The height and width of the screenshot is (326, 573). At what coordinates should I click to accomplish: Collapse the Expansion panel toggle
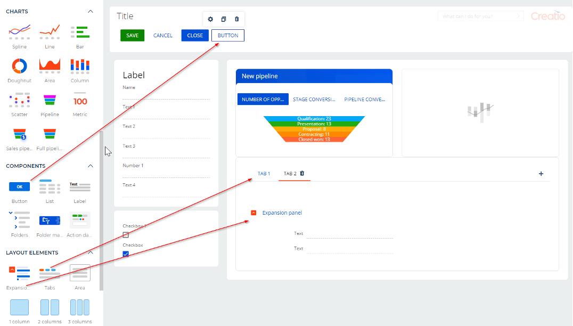click(253, 213)
